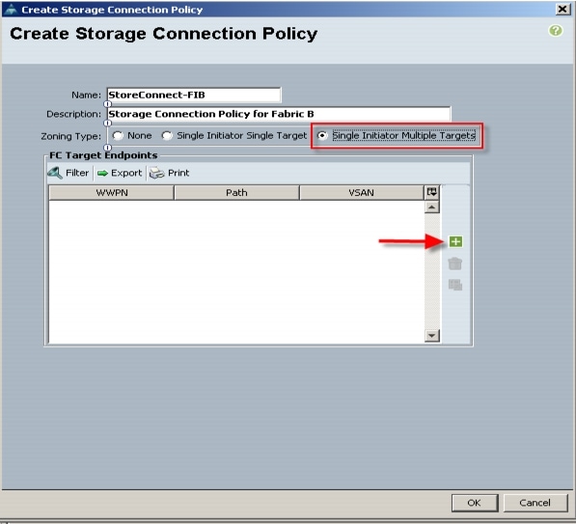Sort by the WWPN column header
This screenshot has width=576, height=524.
point(111,193)
